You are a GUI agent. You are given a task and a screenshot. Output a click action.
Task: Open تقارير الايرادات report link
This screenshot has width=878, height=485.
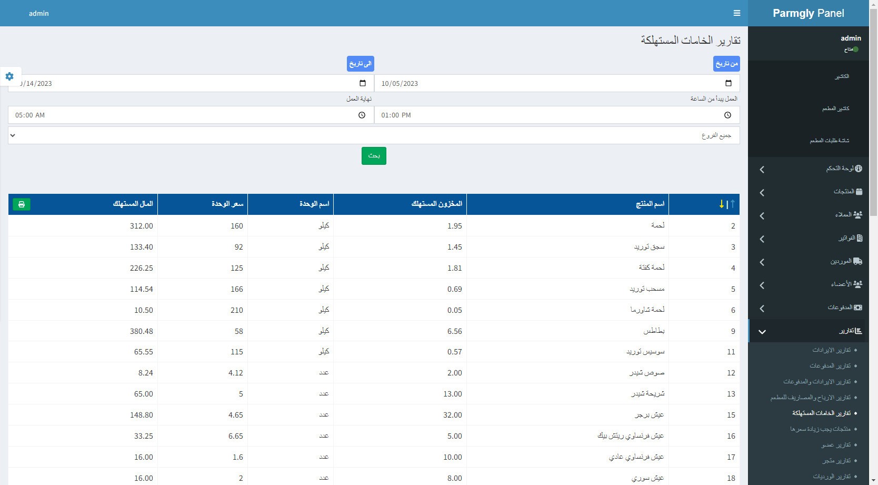831,350
